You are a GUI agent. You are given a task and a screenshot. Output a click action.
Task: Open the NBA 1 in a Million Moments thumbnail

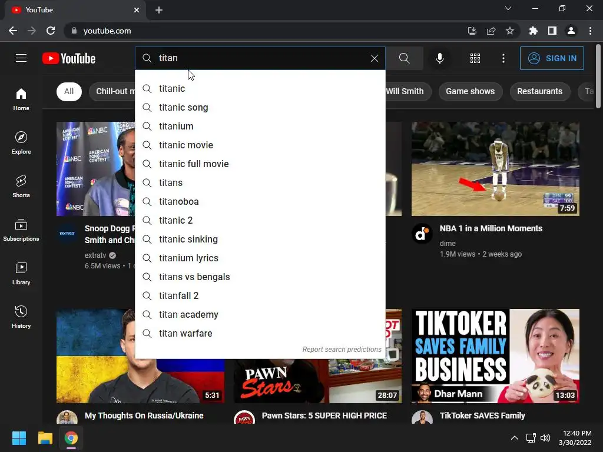(x=495, y=169)
